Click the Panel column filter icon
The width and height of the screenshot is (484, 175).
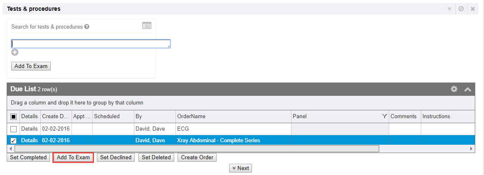click(x=384, y=117)
